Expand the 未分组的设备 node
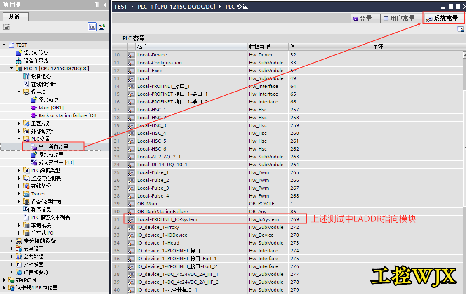 (x=12, y=241)
